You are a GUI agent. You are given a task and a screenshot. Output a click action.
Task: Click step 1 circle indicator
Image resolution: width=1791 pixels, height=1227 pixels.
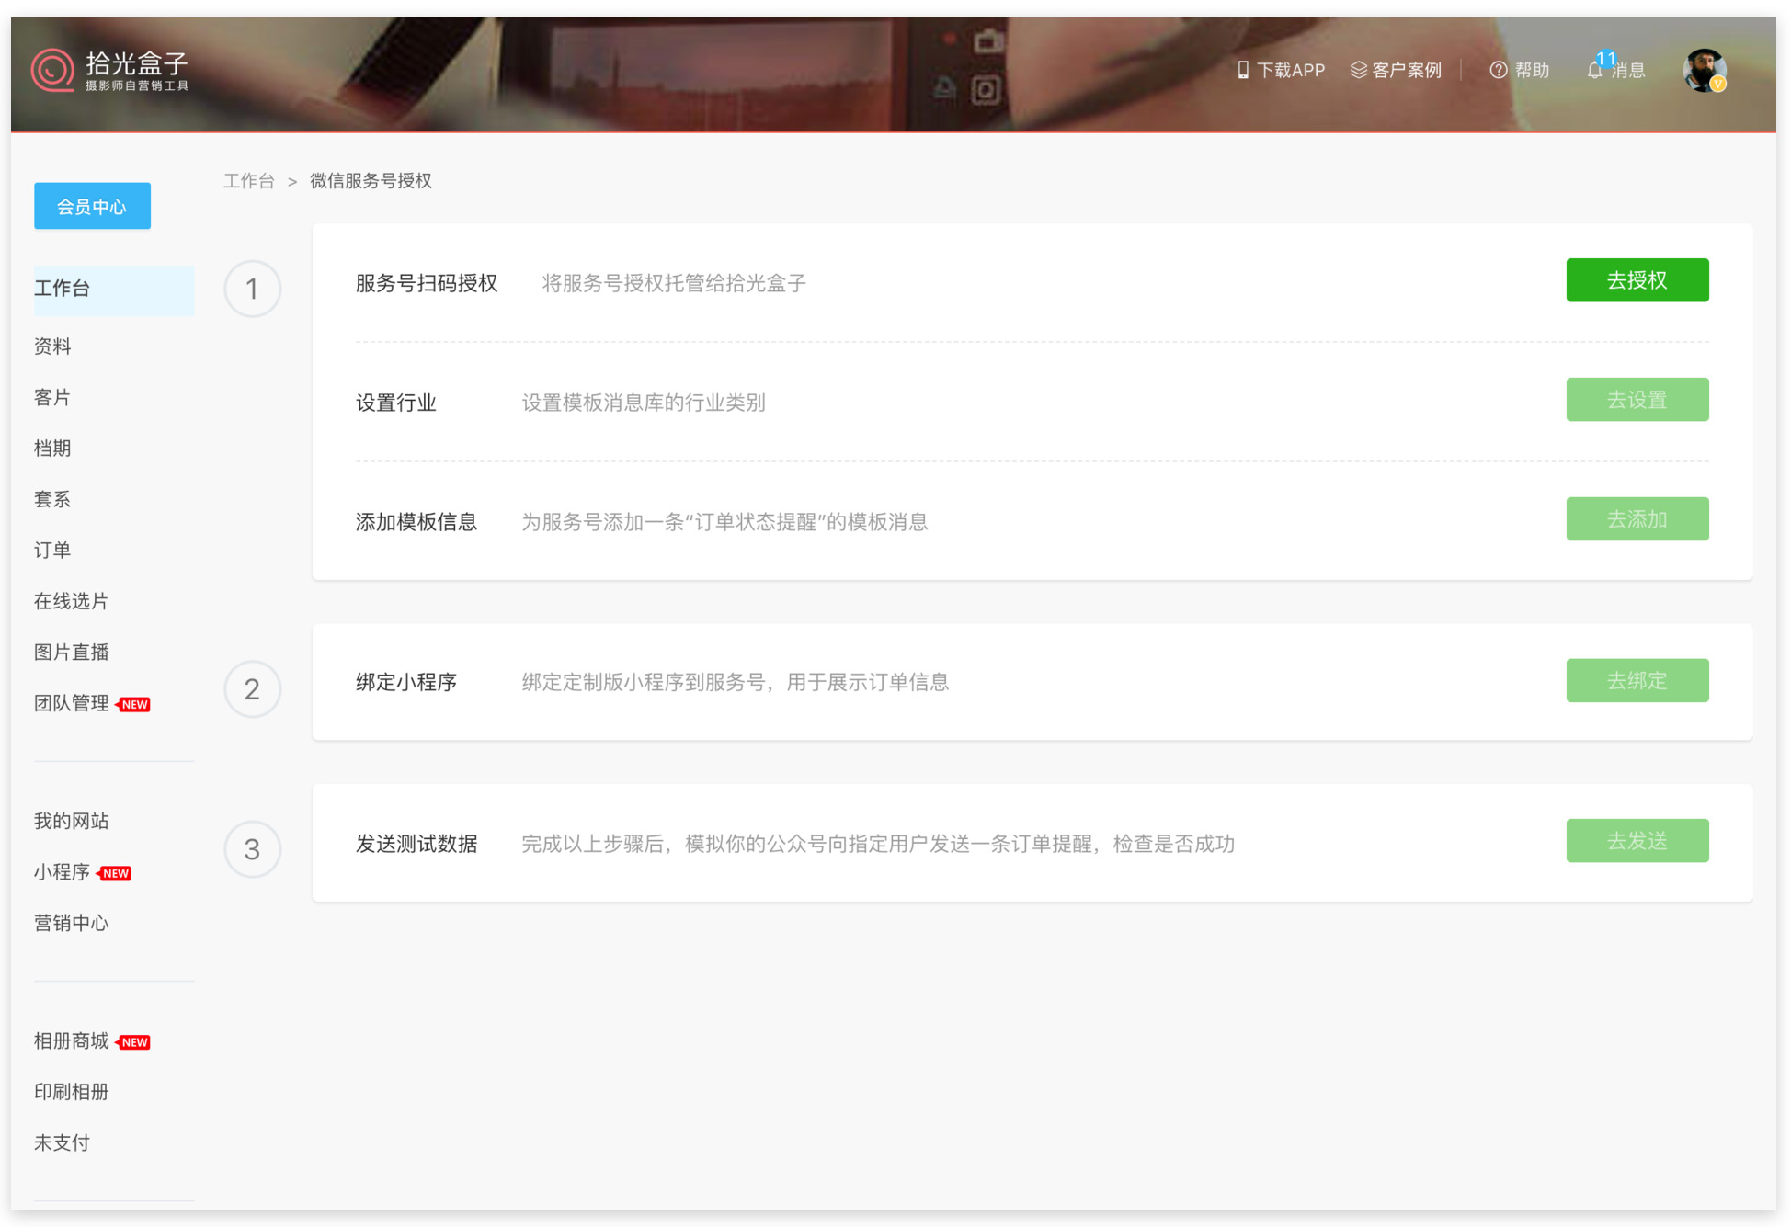(252, 290)
